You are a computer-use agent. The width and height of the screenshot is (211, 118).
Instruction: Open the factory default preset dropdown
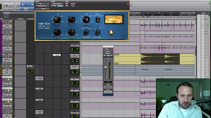pyautogui.click(x=57, y=4)
